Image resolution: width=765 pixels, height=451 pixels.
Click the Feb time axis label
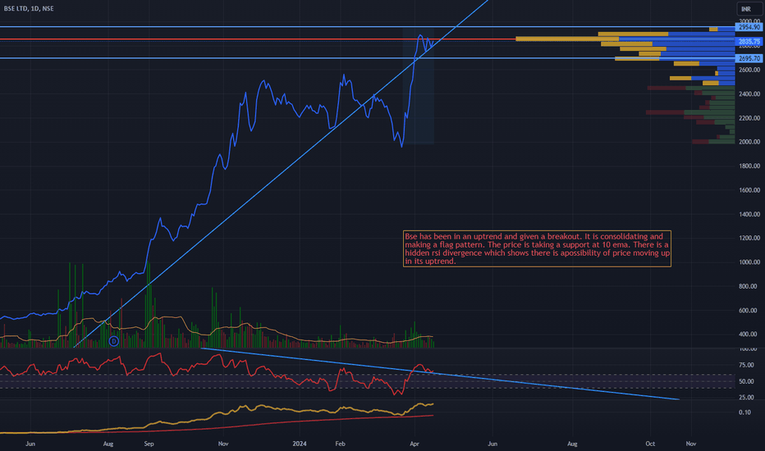coord(340,444)
